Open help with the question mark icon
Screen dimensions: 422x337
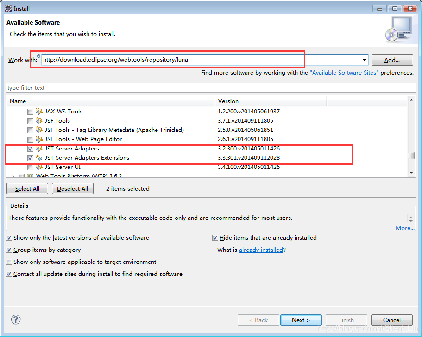(16, 319)
